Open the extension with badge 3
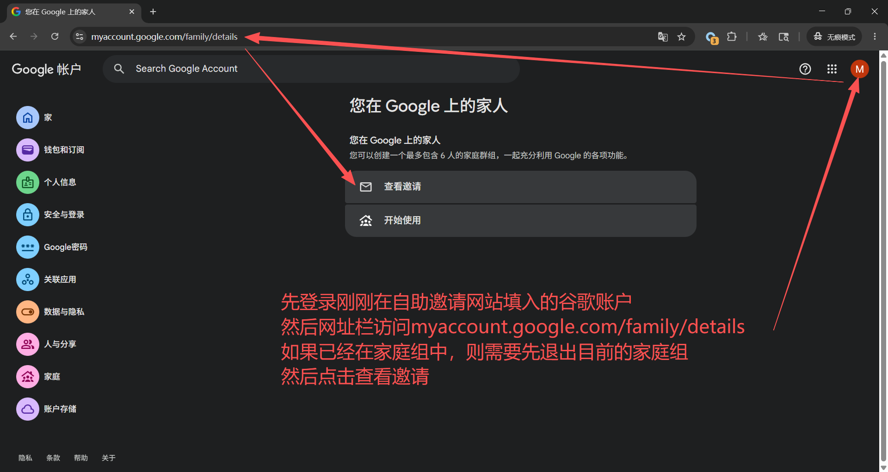This screenshot has height=472, width=888. [x=711, y=37]
